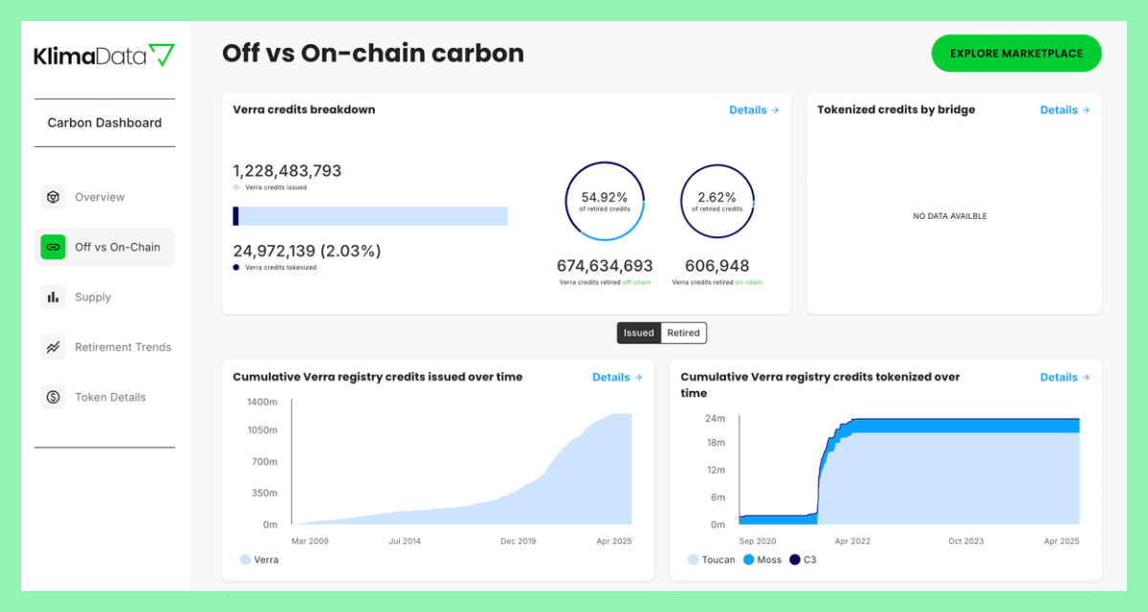Click the KlimaData logo
1148x612 pixels.
[104, 55]
